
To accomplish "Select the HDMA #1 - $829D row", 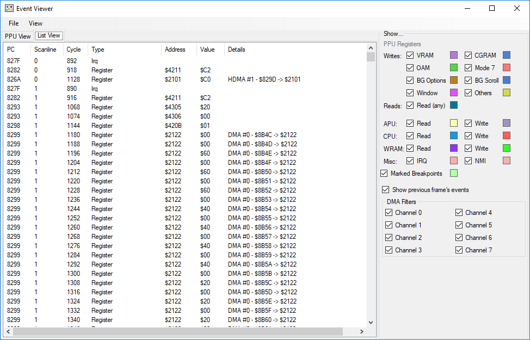I will (x=185, y=79).
